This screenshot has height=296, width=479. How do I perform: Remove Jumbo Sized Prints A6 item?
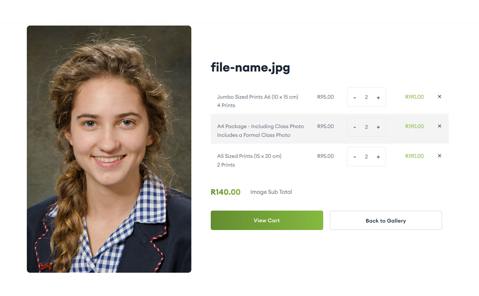coord(440,96)
